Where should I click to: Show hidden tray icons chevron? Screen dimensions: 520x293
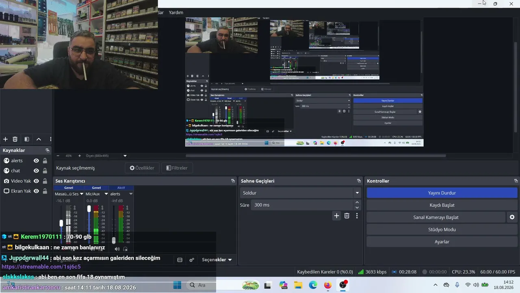click(x=435, y=285)
